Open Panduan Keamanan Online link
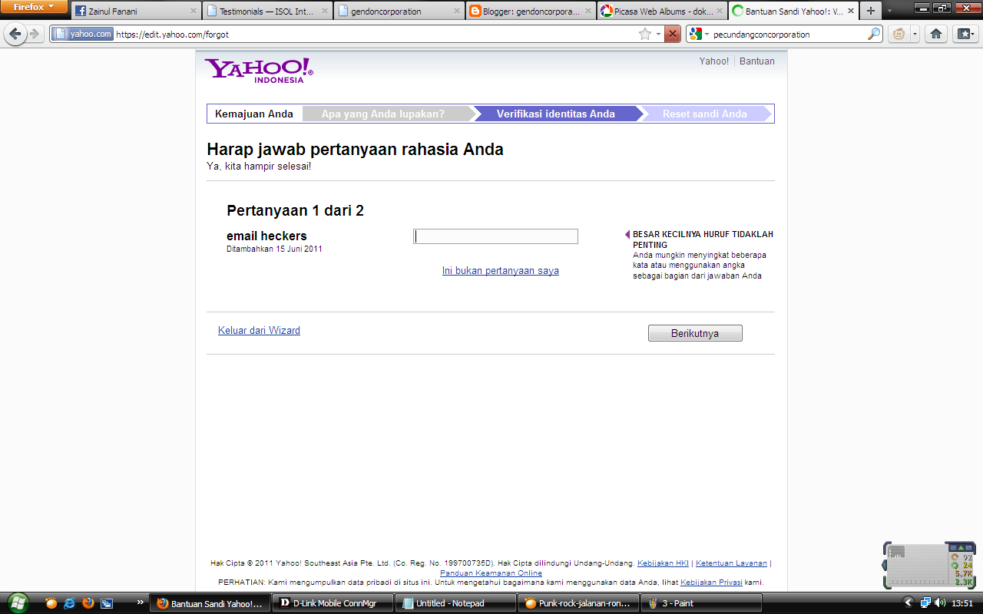Screen dimensions: 983x614 (x=491, y=573)
